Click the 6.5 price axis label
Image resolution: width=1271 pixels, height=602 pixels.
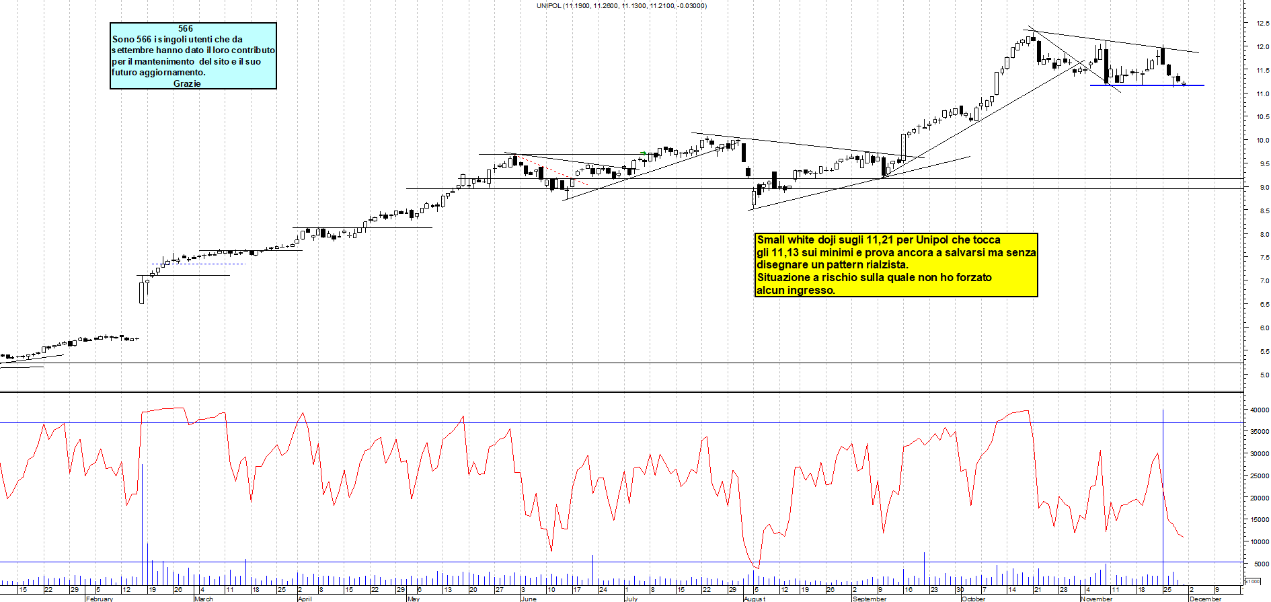[x=1264, y=304]
